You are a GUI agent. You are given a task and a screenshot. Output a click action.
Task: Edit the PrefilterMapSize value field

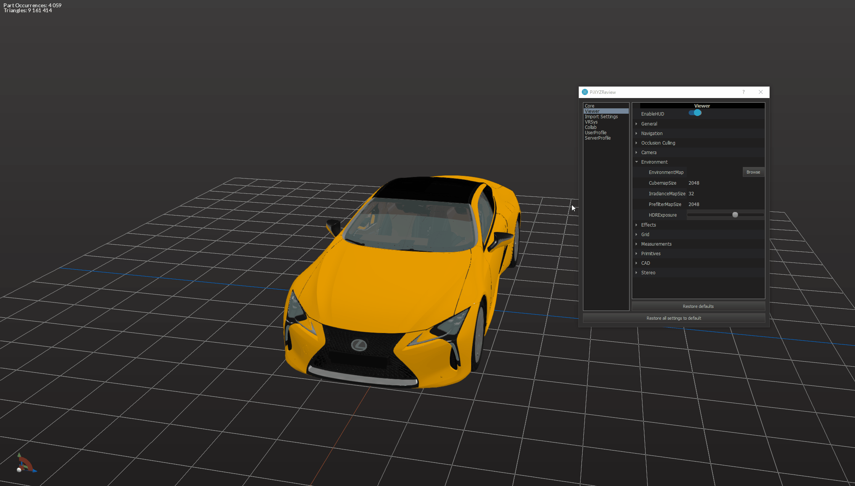coord(726,204)
